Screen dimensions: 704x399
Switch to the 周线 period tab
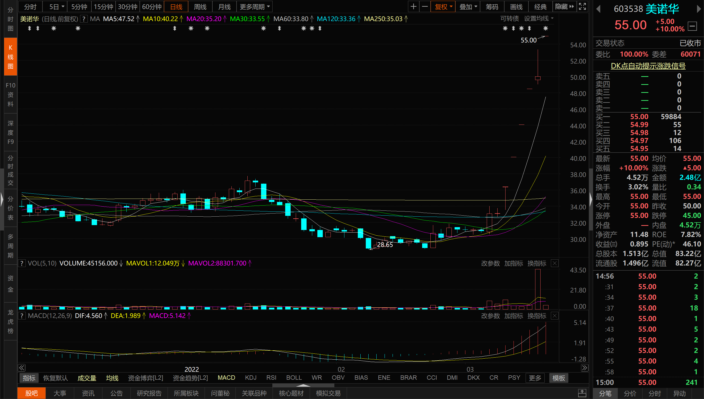(x=200, y=7)
